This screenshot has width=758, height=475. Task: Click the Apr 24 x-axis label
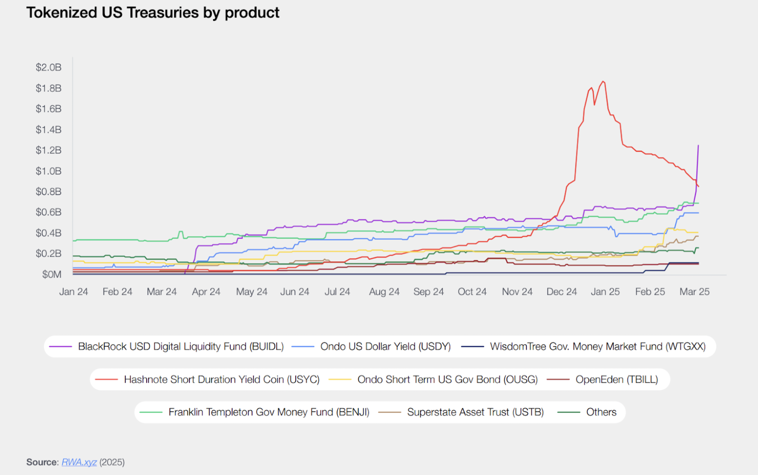point(206,292)
